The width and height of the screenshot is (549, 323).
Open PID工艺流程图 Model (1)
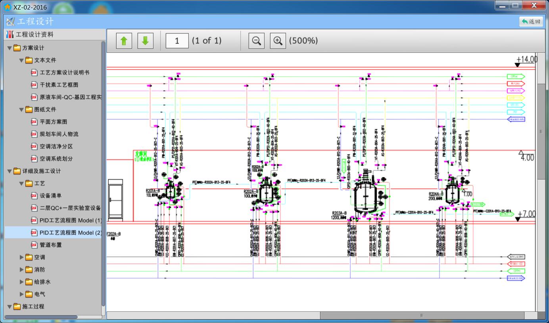(71, 220)
